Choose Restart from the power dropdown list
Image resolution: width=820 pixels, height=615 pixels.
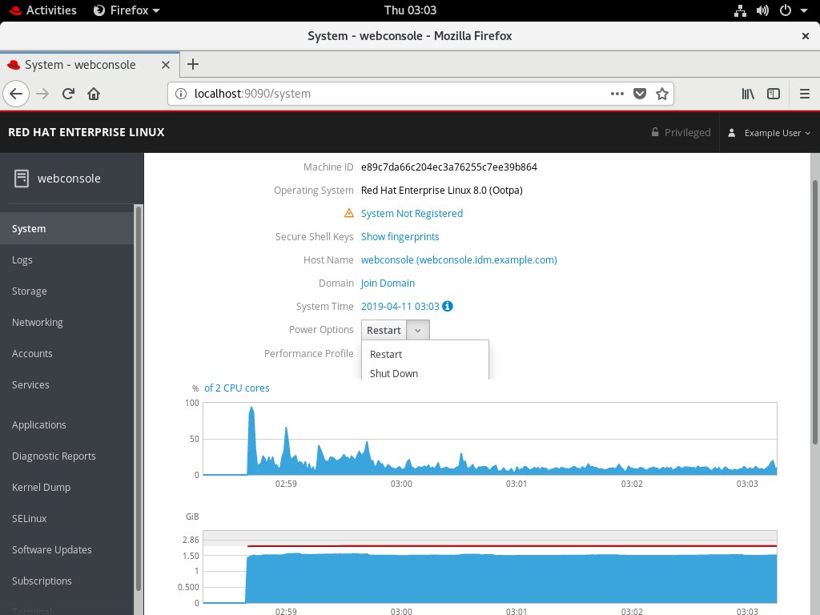pos(425,355)
